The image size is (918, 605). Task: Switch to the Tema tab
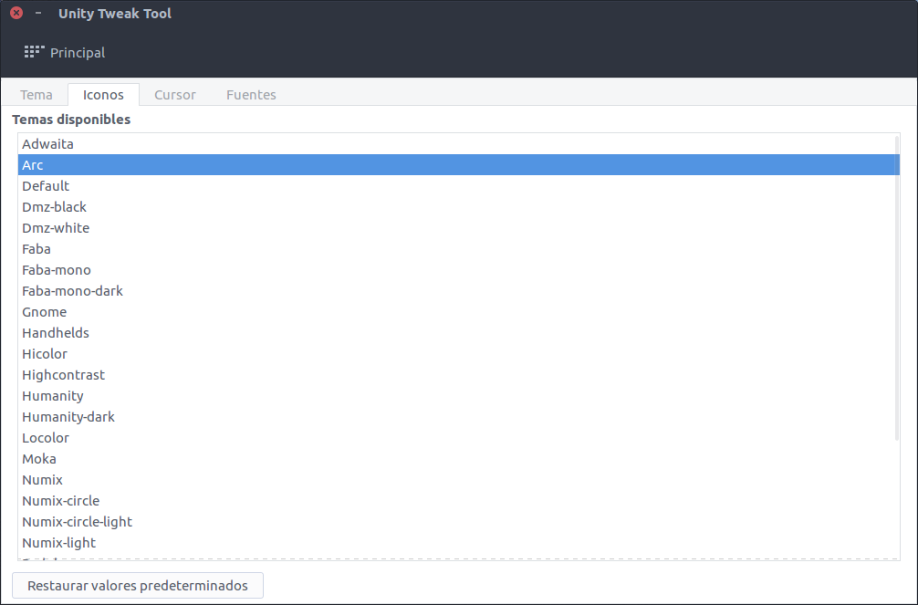click(x=37, y=95)
